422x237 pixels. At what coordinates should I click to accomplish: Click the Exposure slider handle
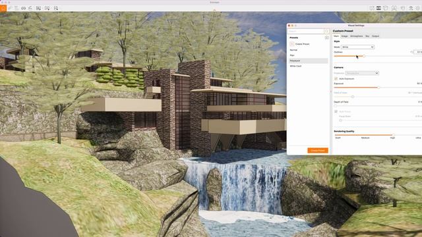[x=378, y=88]
